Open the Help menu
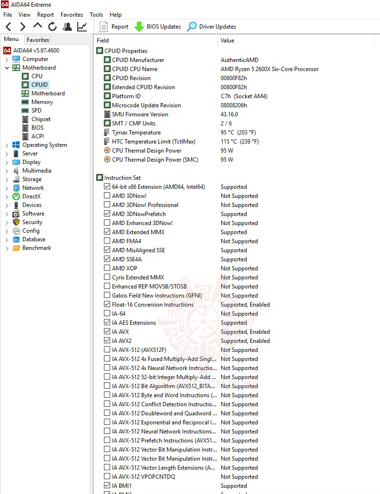 [115, 14]
